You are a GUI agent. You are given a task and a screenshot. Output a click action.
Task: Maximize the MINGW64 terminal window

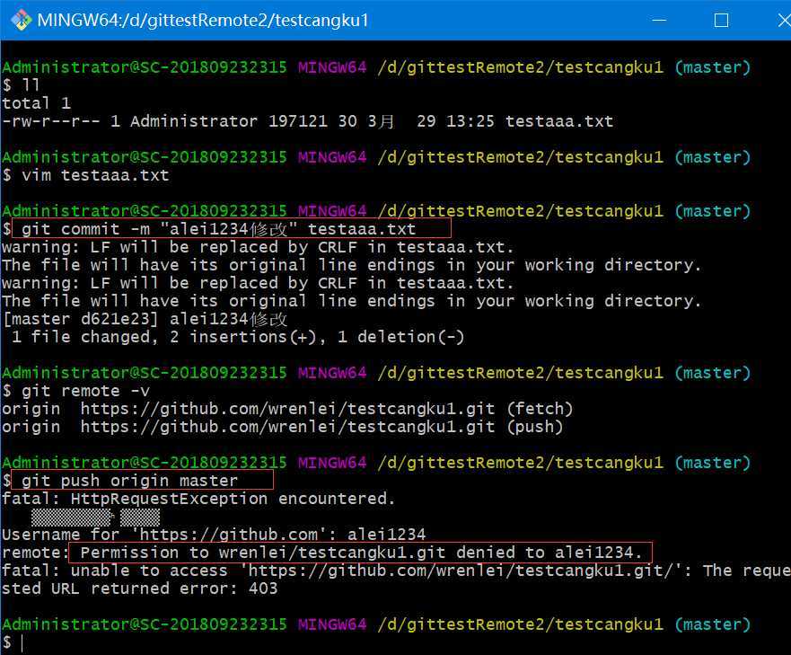tap(721, 20)
